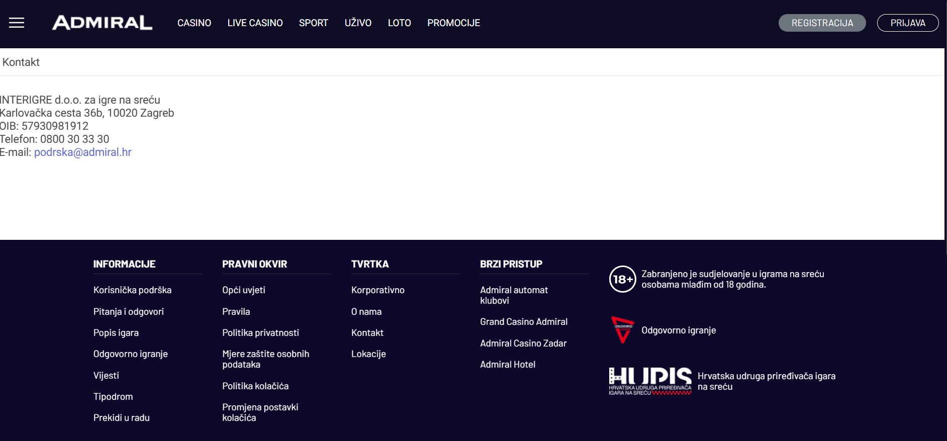Open the Loto section
The height and width of the screenshot is (441, 947).
[x=399, y=23]
